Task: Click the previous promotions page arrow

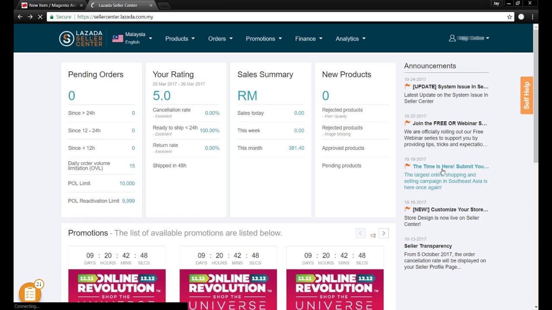Action: (360, 233)
